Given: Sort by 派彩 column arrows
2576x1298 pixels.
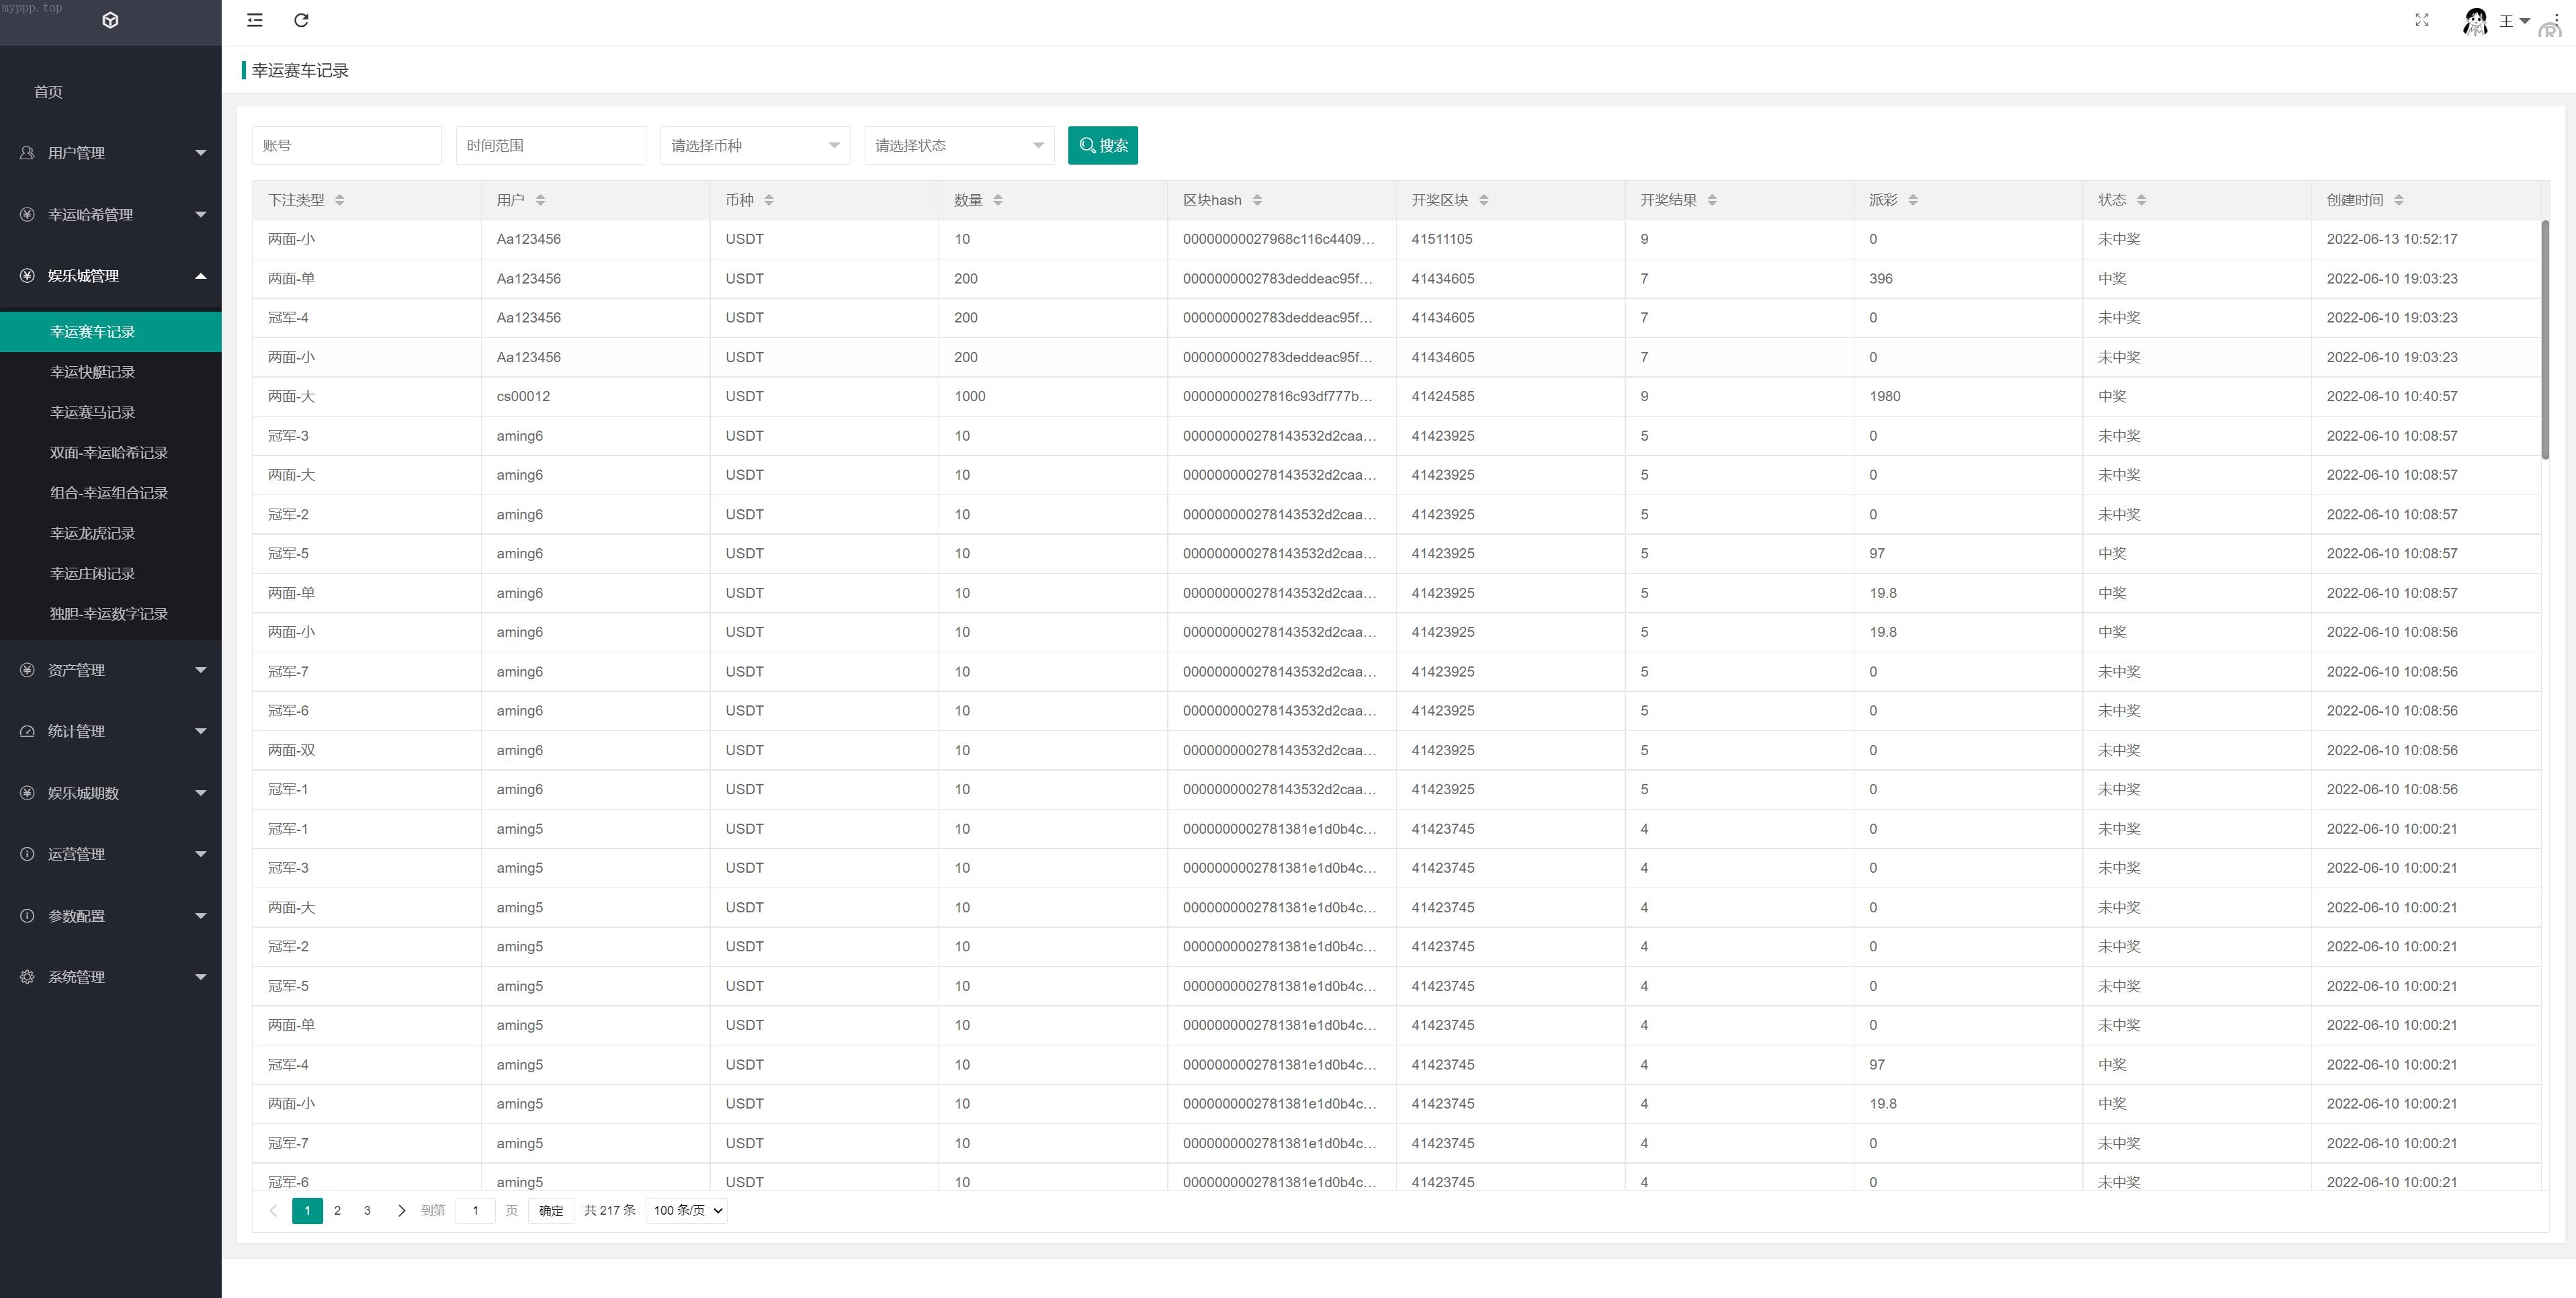Looking at the screenshot, I should [1913, 200].
